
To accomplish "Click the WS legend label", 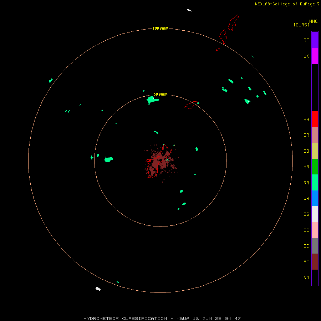I will point(306,199).
